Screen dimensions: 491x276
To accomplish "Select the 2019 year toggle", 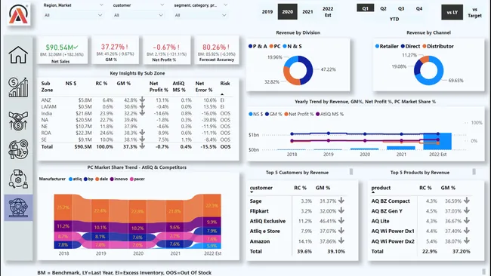I will [x=267, y=11].
